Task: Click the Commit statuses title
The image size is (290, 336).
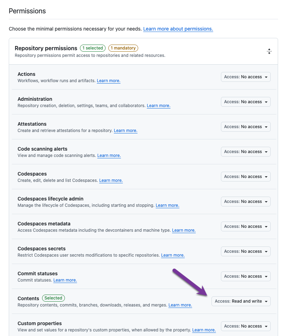Action: tap(38, 274)
